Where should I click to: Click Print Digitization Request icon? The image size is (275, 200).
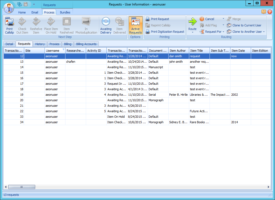148,32
